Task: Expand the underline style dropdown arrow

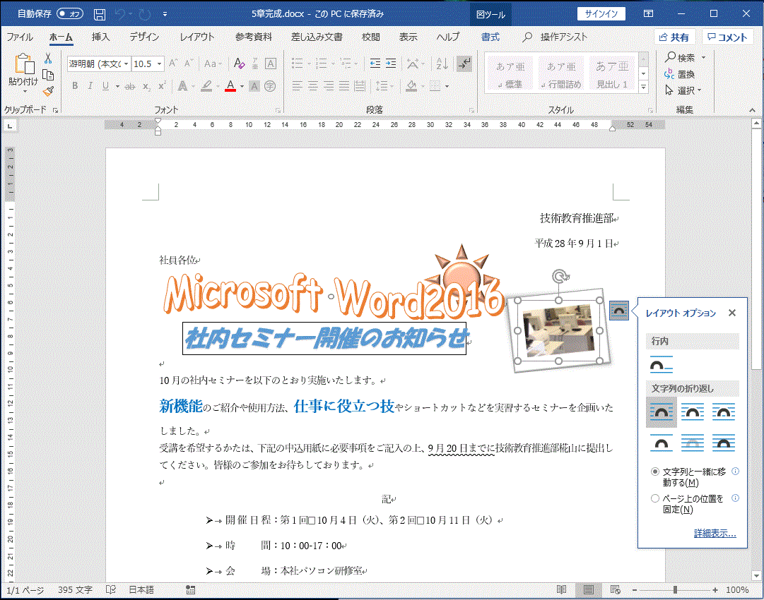Action: [x=117, y=86]
